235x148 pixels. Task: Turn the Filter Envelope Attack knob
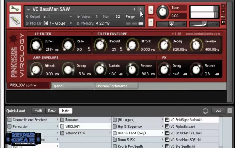(132, 45)
